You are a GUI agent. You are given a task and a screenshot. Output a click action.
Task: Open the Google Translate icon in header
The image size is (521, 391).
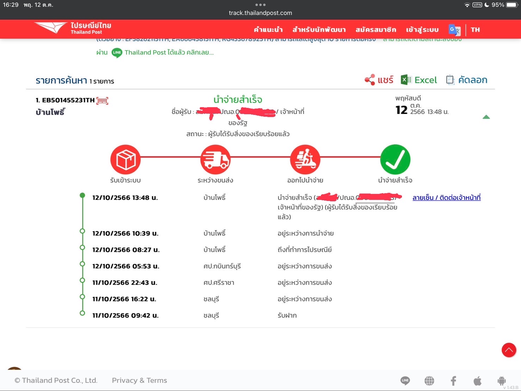(x=454, y=30)
